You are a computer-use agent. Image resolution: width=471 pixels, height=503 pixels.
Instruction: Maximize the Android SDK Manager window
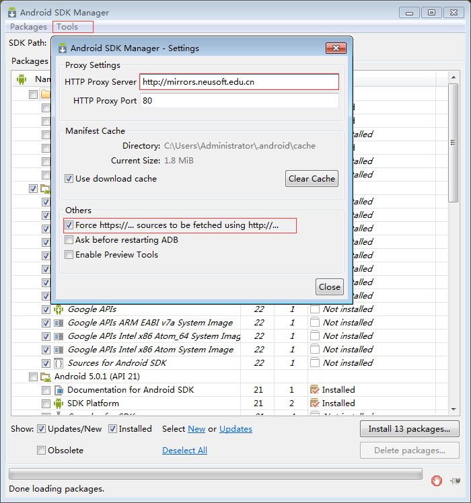point(431,13)
